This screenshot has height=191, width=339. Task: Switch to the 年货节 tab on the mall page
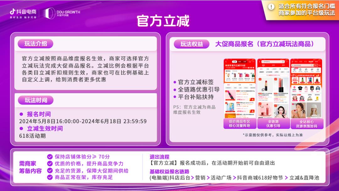(x=311, y=62)
